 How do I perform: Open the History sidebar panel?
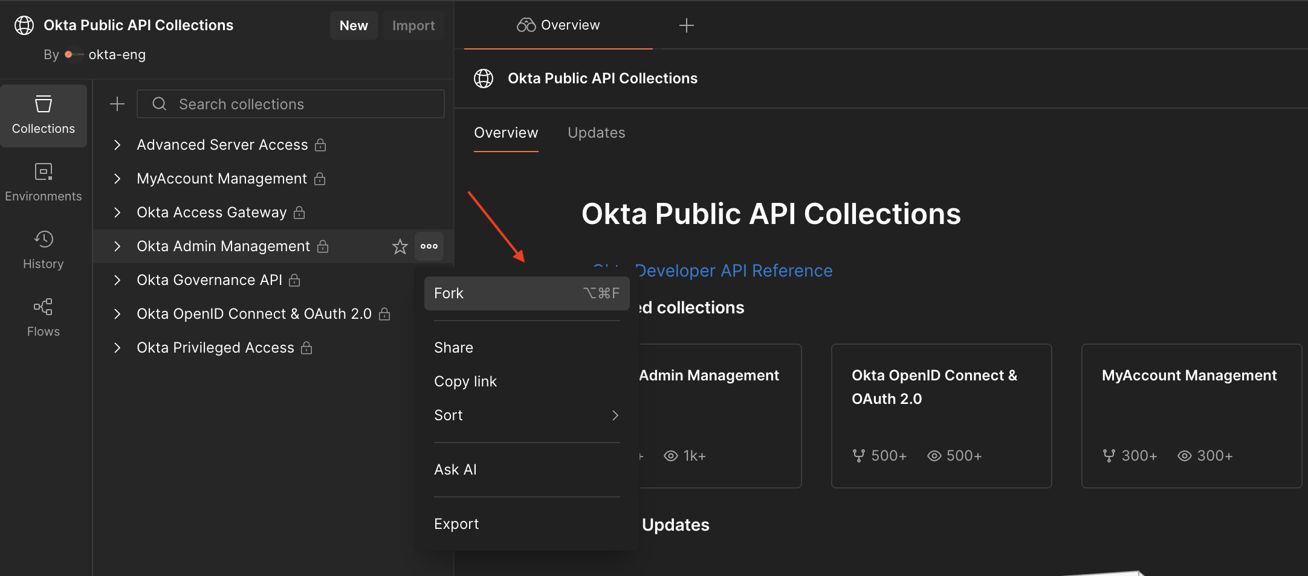coord(43,250)
